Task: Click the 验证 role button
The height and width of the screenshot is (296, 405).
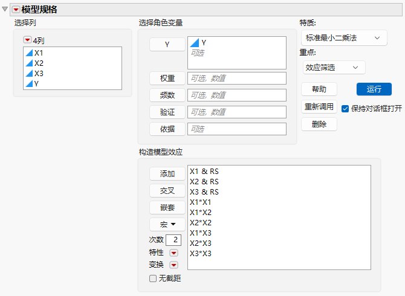Action: coord(167,112)
